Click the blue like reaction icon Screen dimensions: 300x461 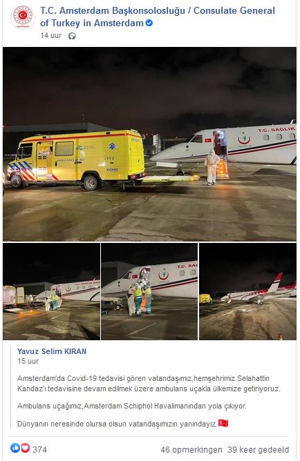(15, 448)
